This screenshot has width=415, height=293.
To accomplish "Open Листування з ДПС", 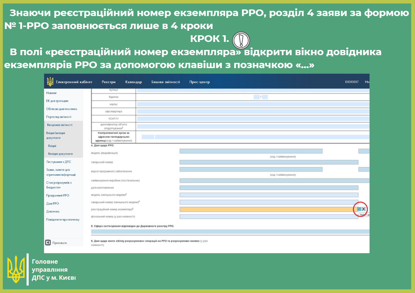I will coord(58,162).
